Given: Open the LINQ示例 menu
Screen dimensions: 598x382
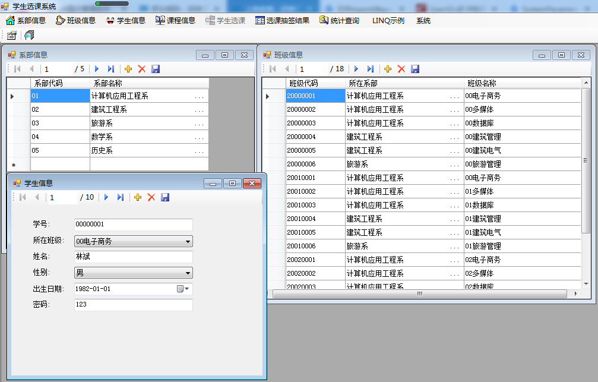Looking at the screenshot, I should coord(388,21).
